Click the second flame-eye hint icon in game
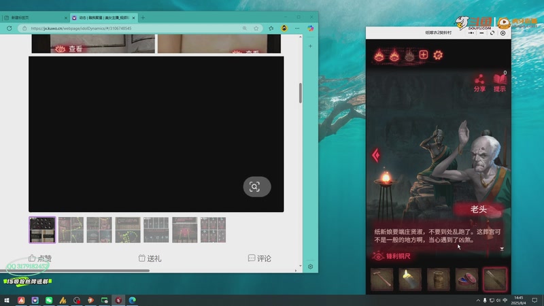 pyautogui.click(x=394, y=55)
